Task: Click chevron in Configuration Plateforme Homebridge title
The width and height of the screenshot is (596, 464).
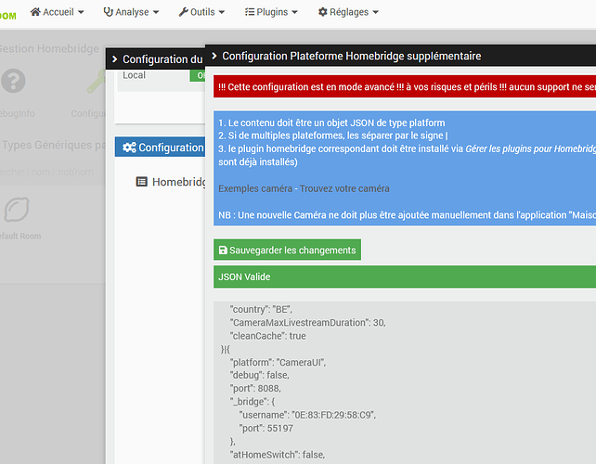Action: pyautogui.click(x=214, y=56)
